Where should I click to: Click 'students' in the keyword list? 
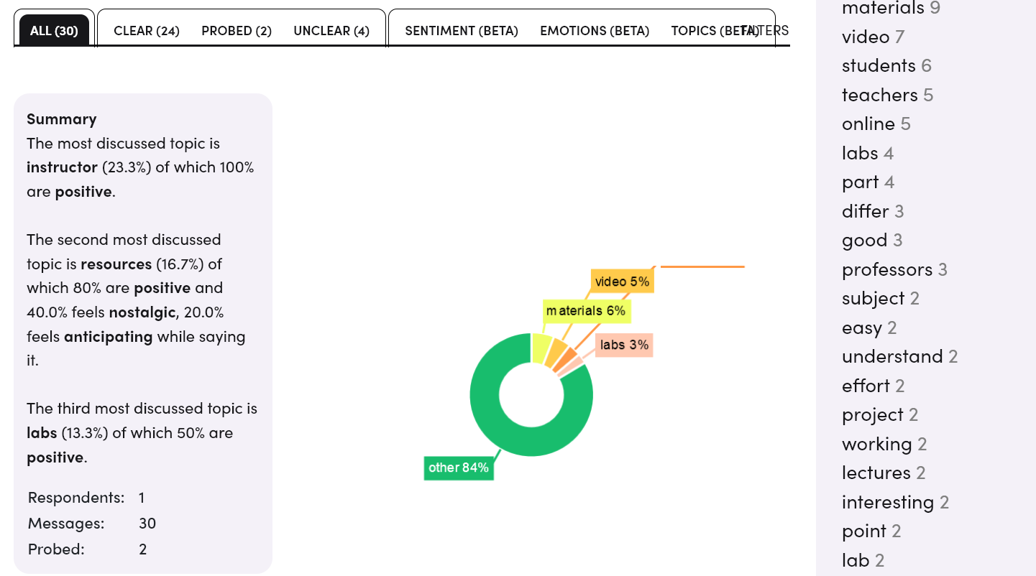pyautogui.click(x=879, y=66)
